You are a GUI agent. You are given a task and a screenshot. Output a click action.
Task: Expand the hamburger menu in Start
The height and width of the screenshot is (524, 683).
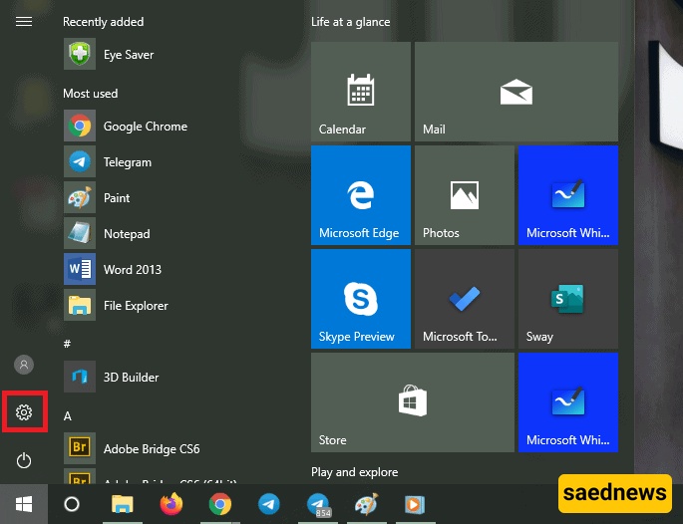[24, 21]
